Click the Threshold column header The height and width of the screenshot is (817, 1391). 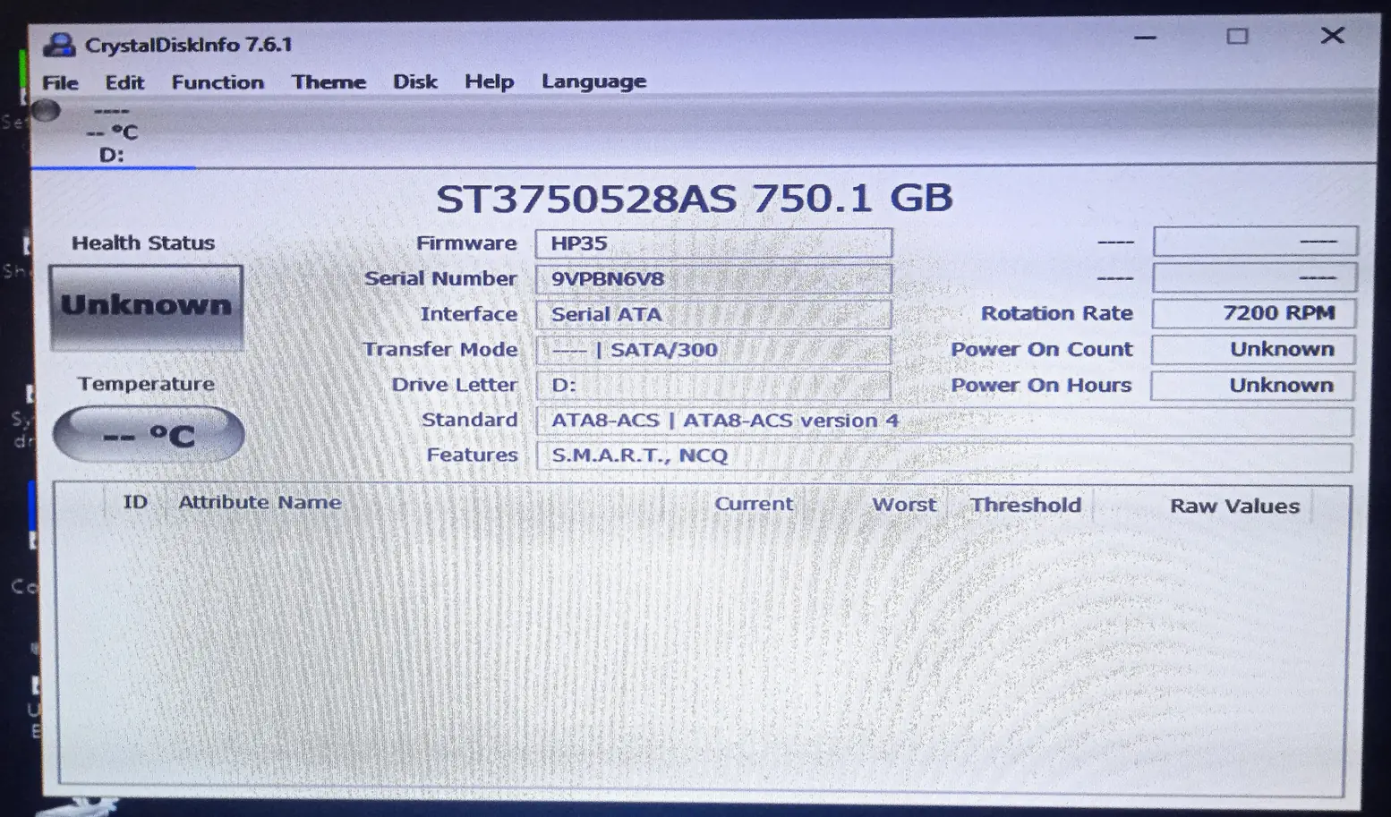tap(1026, 505)
